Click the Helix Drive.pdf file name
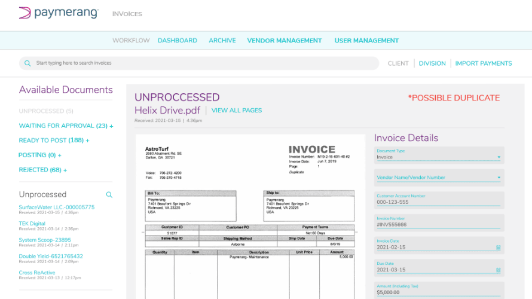This screenshot has height=299, width=532. [167, 110]
